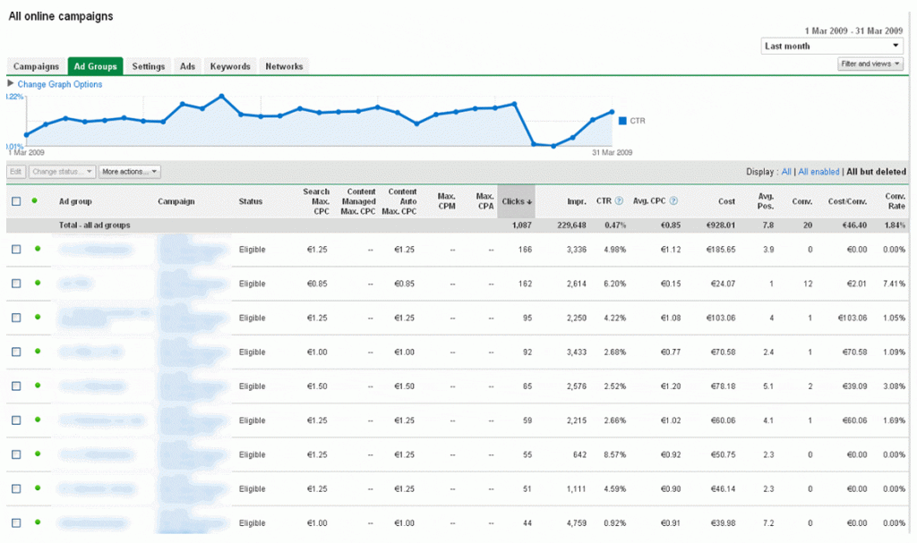Open the Avg. CPC help question-mark icon
Image resolution: width=917 pixels, height=543 pixels.
[673, 201]
